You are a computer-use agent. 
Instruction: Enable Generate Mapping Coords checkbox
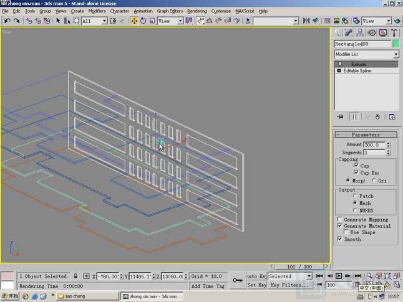[x=340, y=219]
